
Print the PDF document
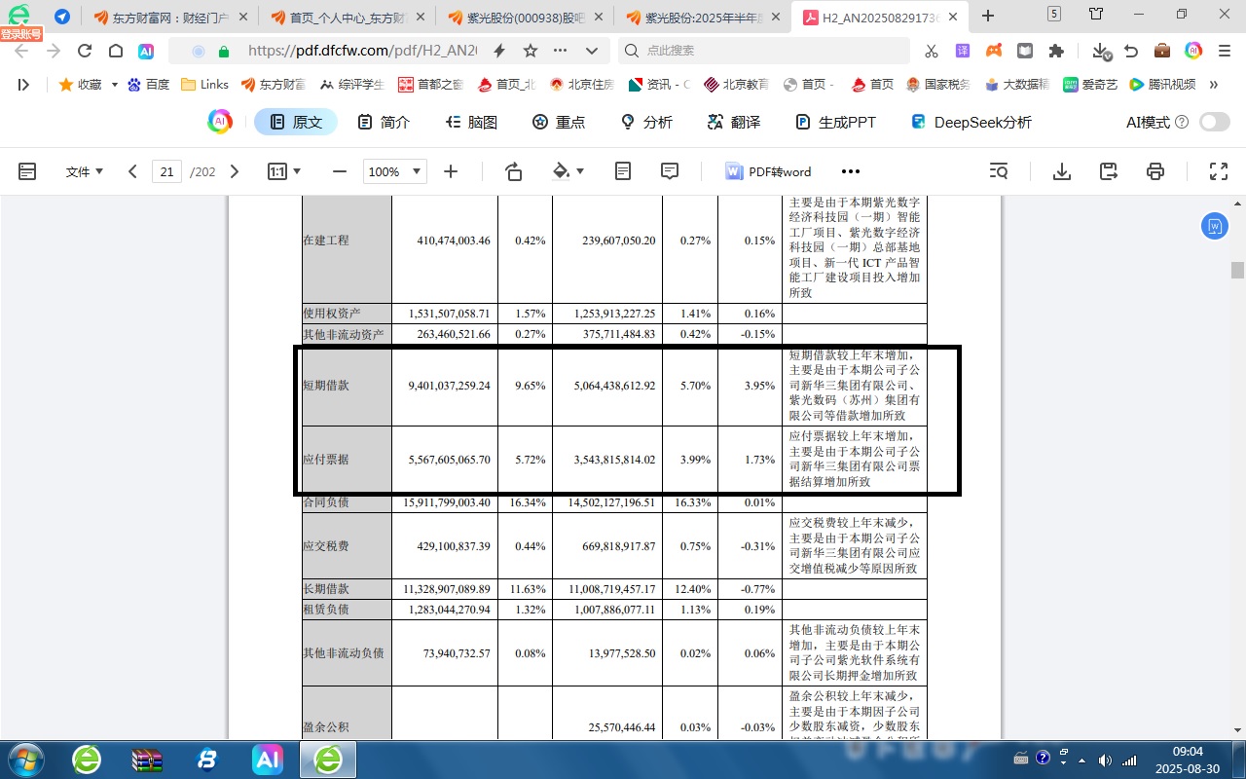pyautogui.click(x=1155, y=171)
